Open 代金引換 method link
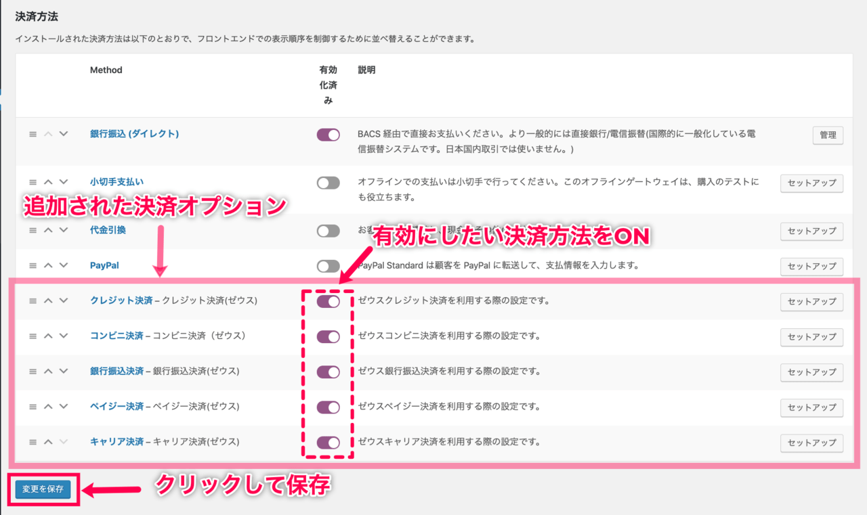867x515 pixels. coord(108,230)
